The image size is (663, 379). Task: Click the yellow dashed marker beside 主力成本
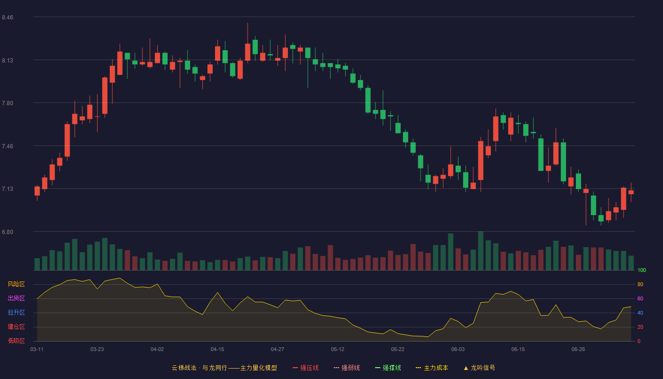tap(418, 368)
